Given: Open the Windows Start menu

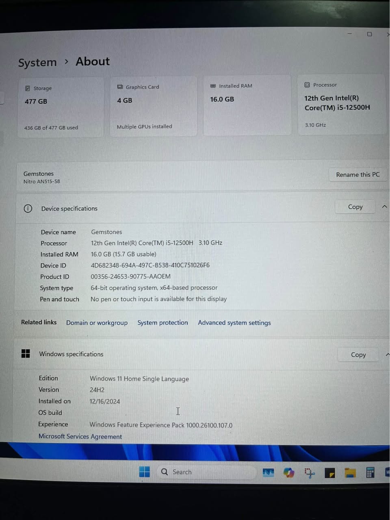Looking at the screenshot, I should pos(144,472).
